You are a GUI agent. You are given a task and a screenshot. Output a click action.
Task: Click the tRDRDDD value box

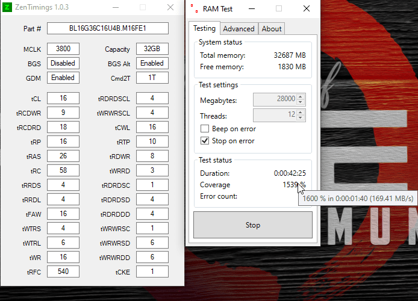152,214
